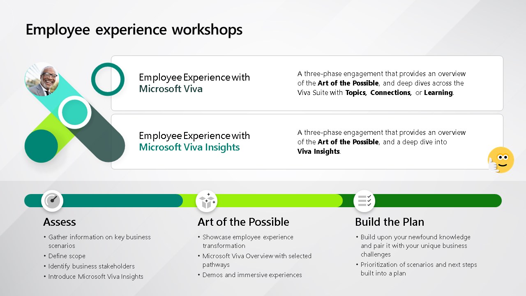Click the Assess gauge icon
This screenshot has width=526, height=296.
(52, 201)
